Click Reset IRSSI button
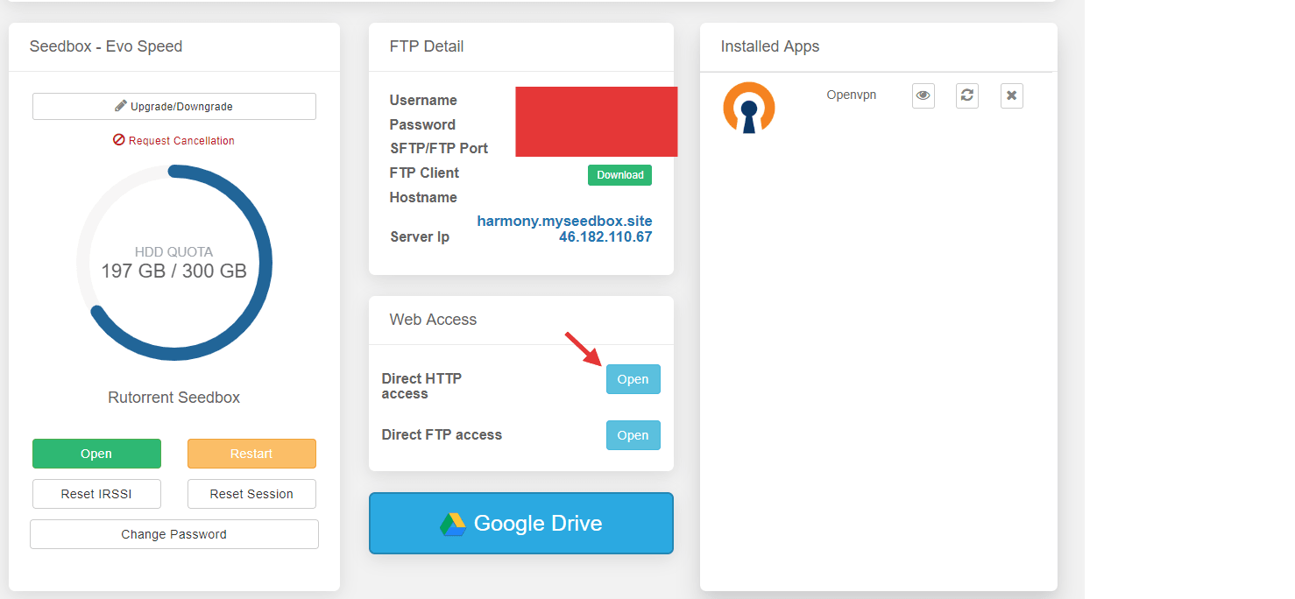1295x599 pixels. 96,494
